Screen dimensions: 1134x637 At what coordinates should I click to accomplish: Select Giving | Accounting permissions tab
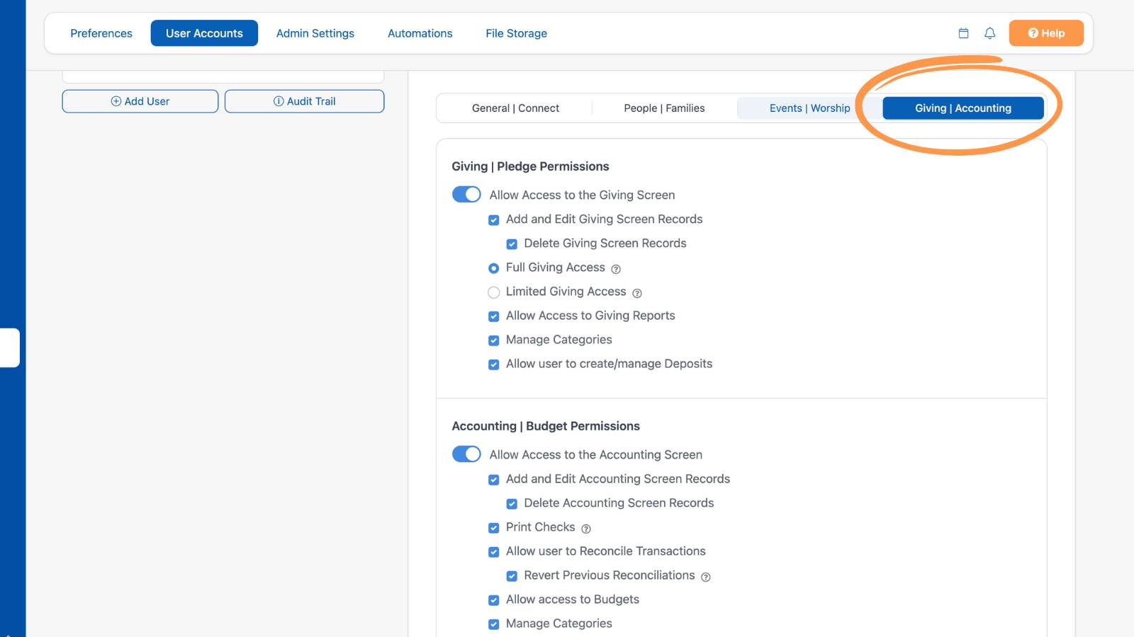coord(963,108)
